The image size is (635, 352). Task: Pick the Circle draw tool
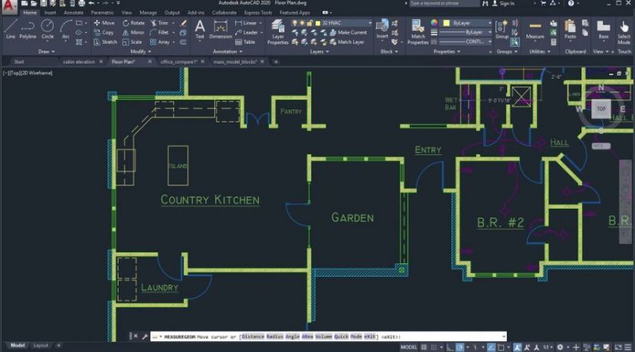coord(47,29)
